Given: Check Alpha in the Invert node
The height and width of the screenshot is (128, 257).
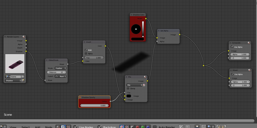Looking at the screenshot, I should pos(86,54).
